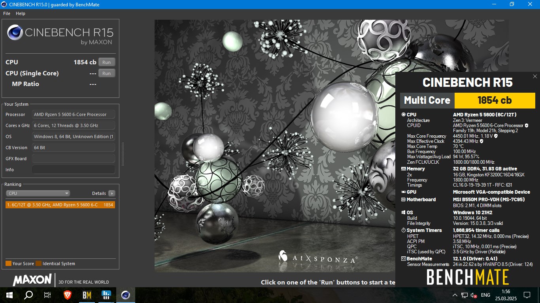The image size is (540, 303).
Task: Click the MP Ratio label
Action: 25,84
